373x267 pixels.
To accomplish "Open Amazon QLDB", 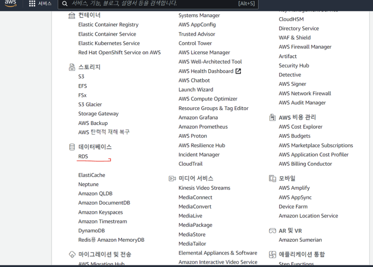I will 95,194.
